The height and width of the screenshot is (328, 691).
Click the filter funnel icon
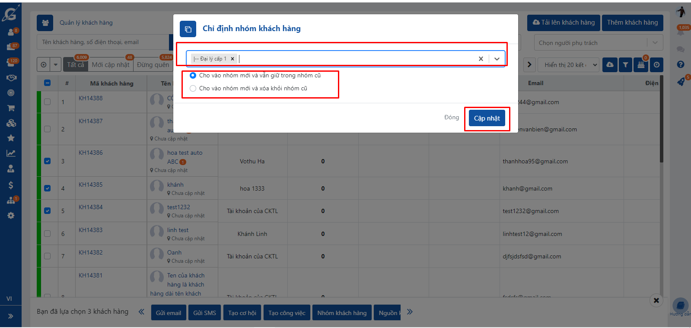[x=625, y=65]
